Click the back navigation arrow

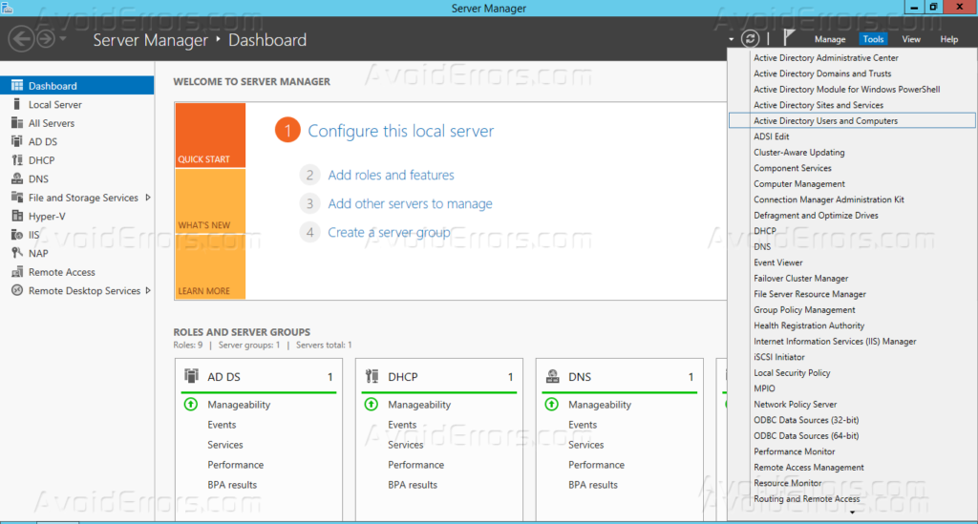(21, 38)
